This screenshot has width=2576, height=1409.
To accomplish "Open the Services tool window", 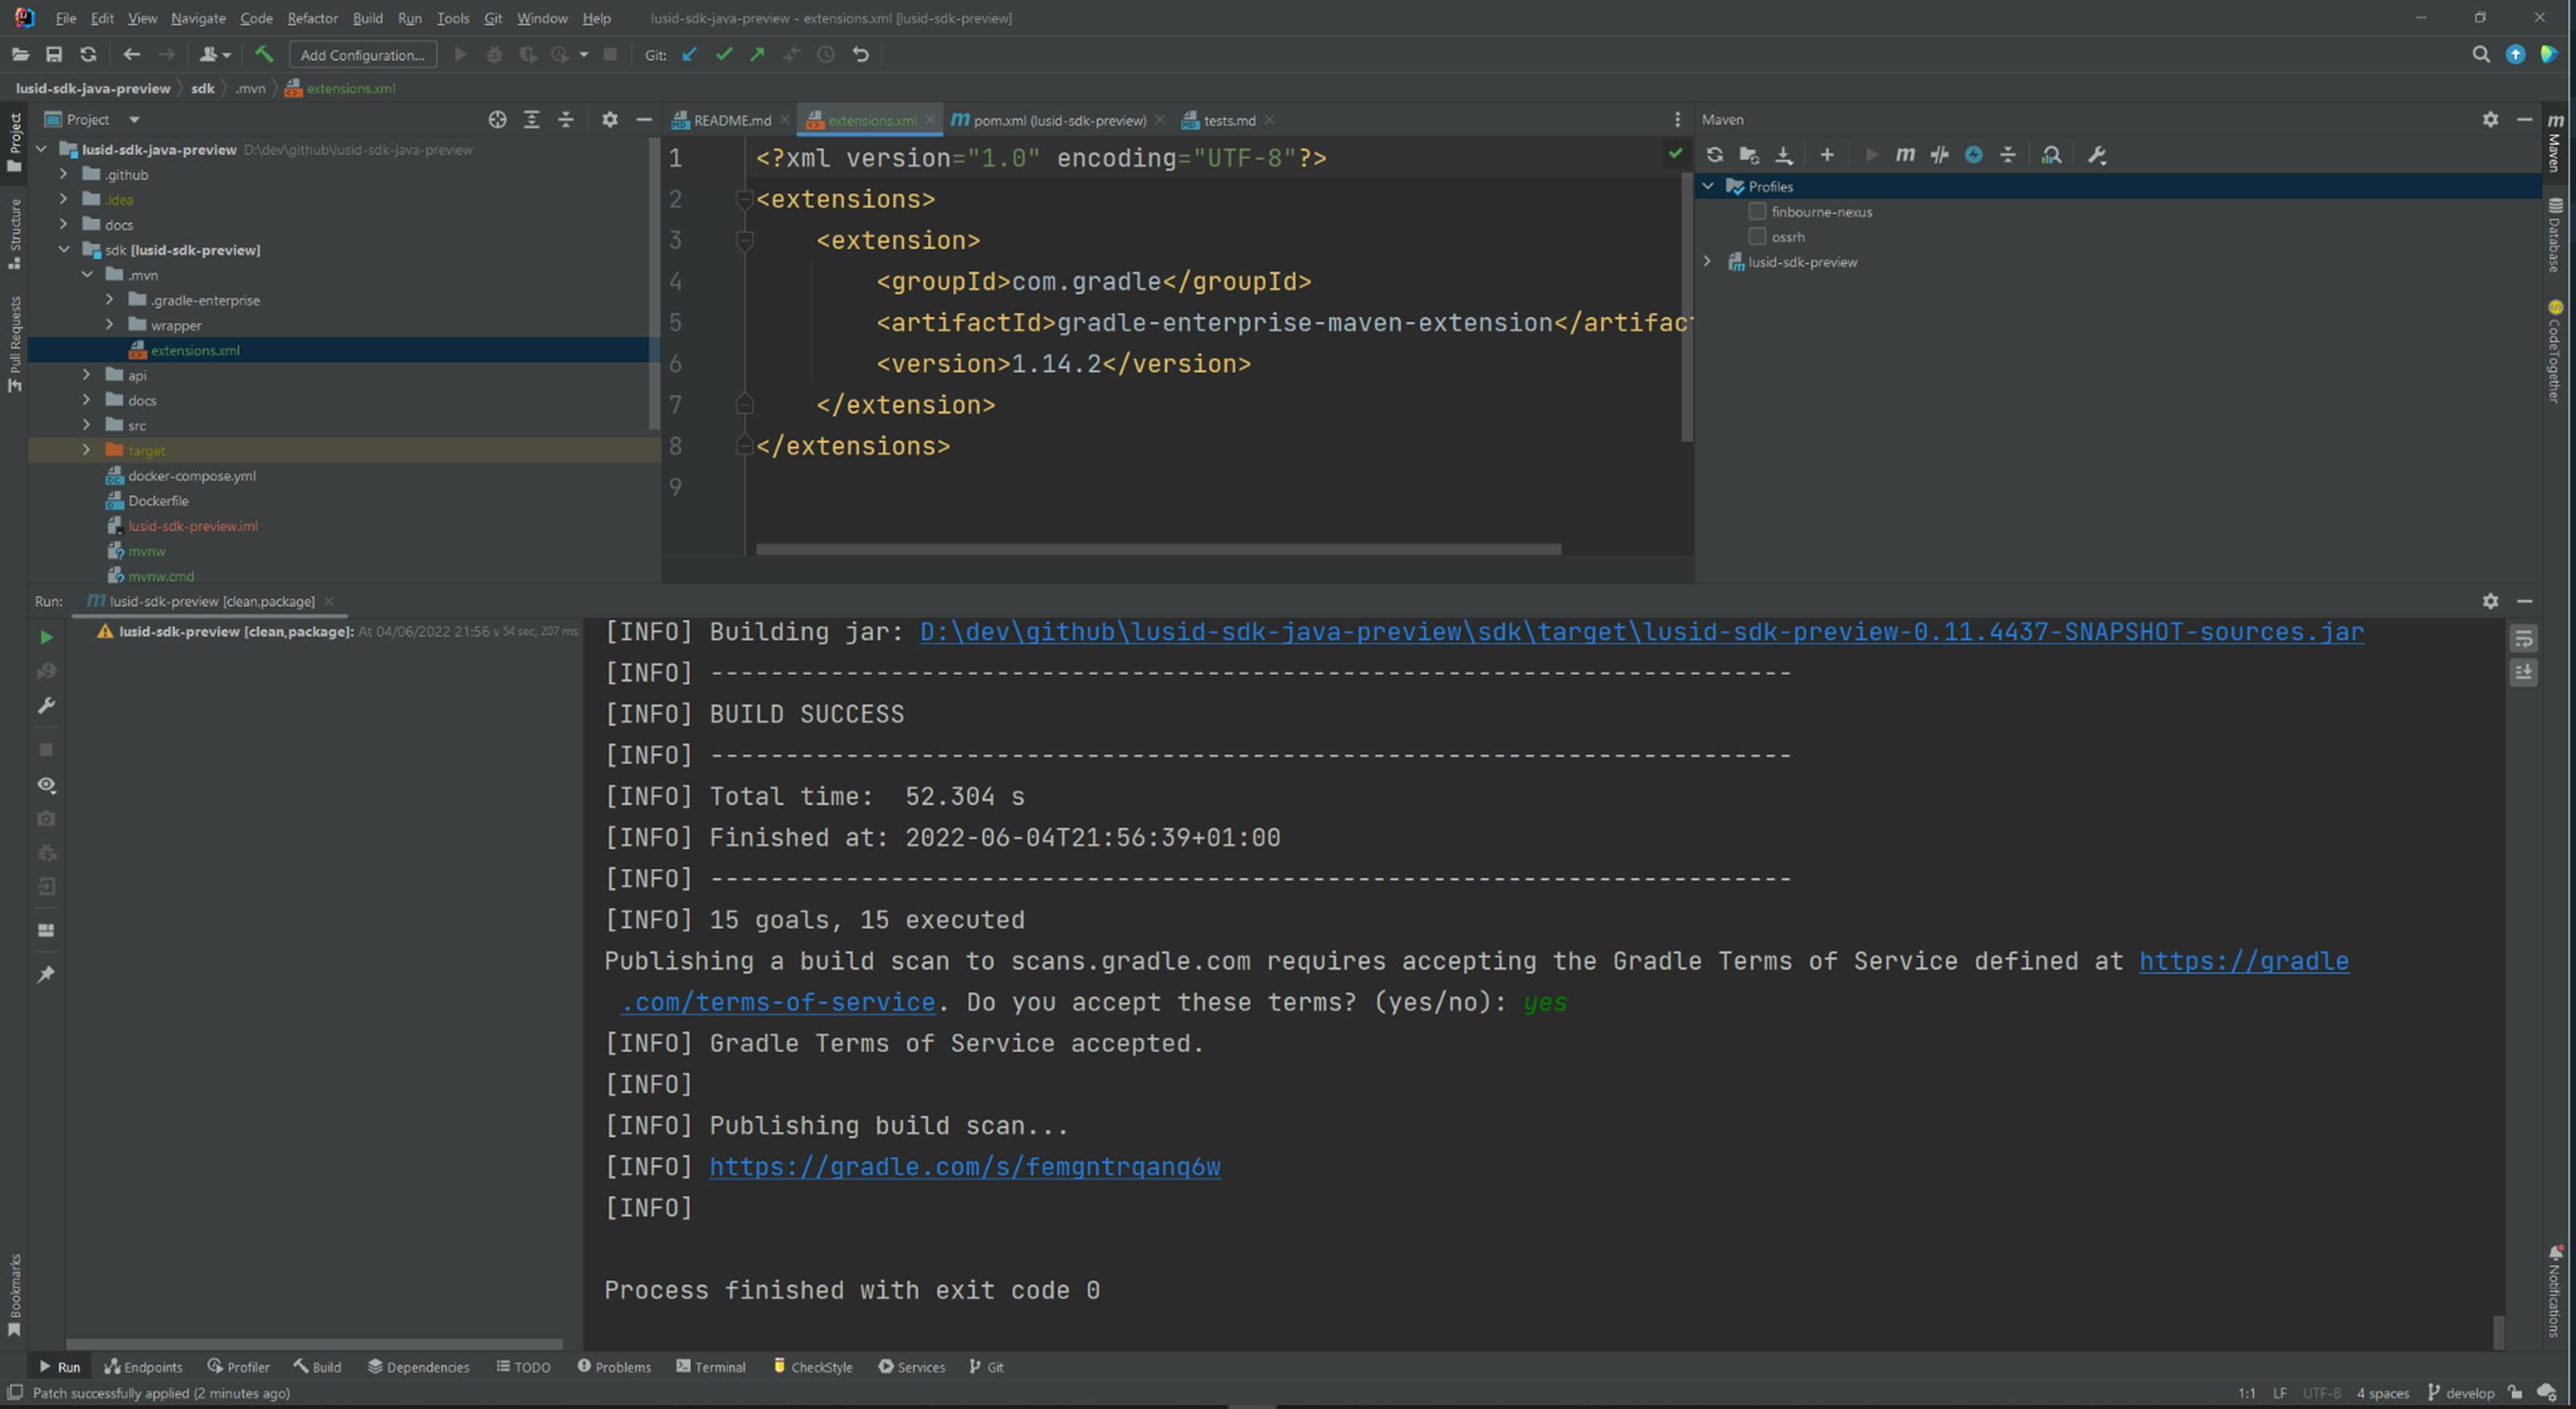I will [x=912, y=1367].
